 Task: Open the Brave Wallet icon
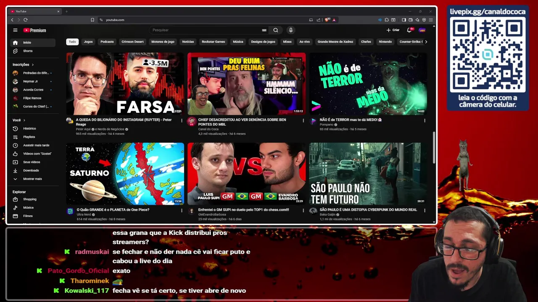tap(411, 20)
